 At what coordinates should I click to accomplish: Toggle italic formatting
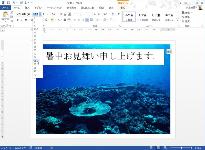pyautogui.click(x=22, y=20)
